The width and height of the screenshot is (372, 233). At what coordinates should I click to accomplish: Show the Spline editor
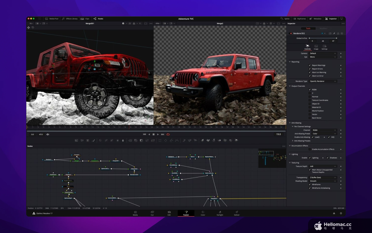(285, 19)
